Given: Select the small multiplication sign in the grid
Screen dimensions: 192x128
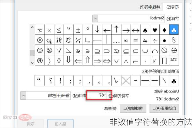Looking at the screenshot, I should [x=49, y=29].
